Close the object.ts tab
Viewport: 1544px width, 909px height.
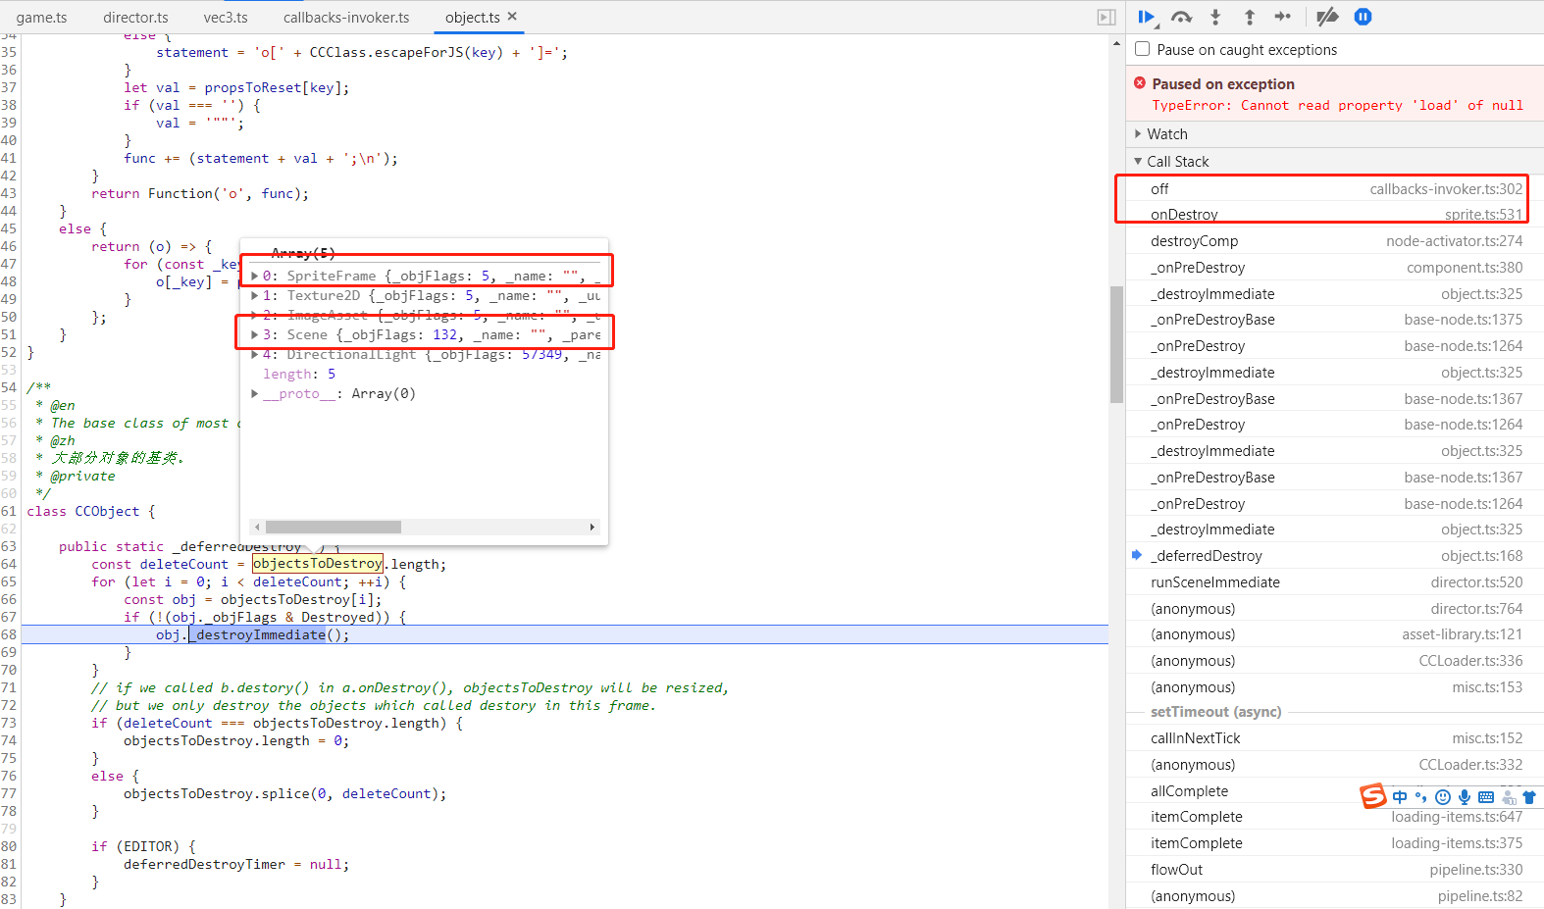[512, 17]
